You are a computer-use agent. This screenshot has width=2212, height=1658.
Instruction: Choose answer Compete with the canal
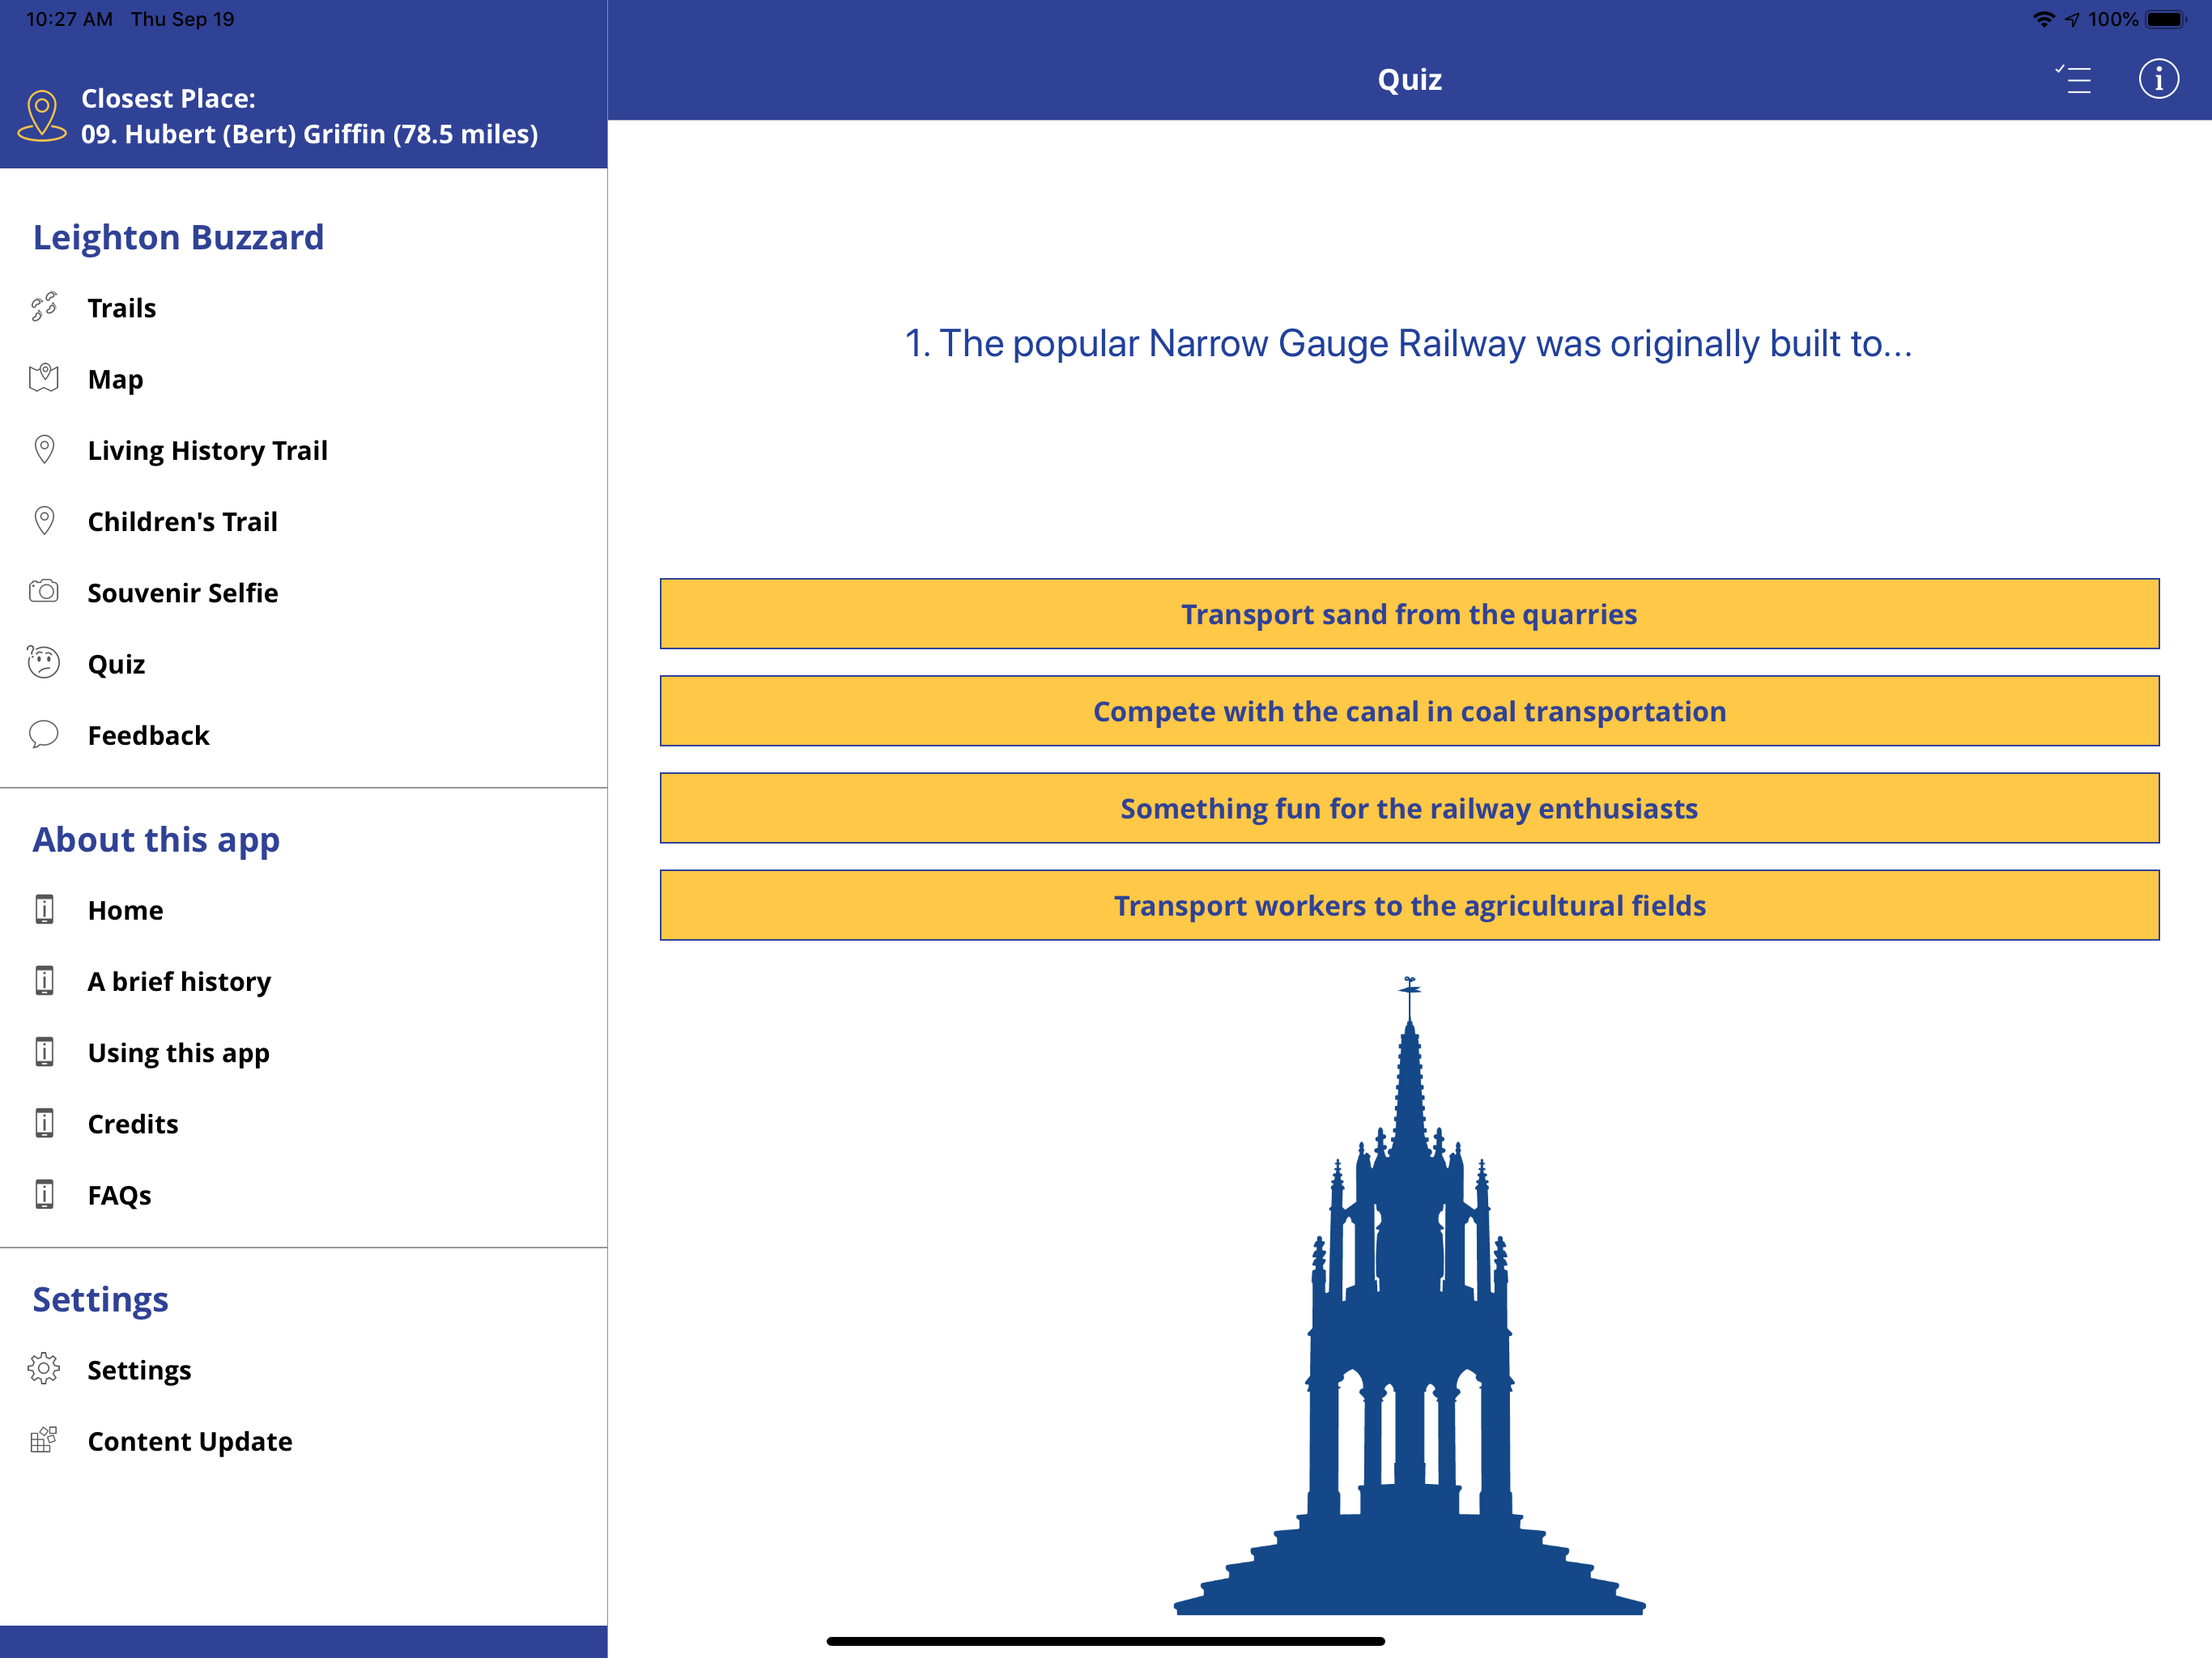[x=1408, y=711]
